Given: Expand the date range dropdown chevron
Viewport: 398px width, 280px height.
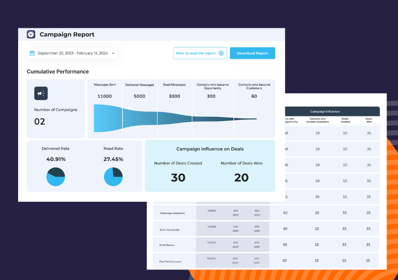Looking at the screenshot, I should 113,53.
